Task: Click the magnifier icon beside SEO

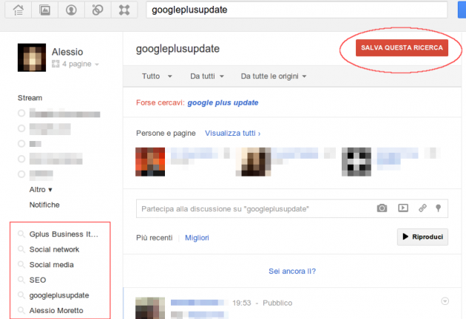Action: click(x=21, y=280)
